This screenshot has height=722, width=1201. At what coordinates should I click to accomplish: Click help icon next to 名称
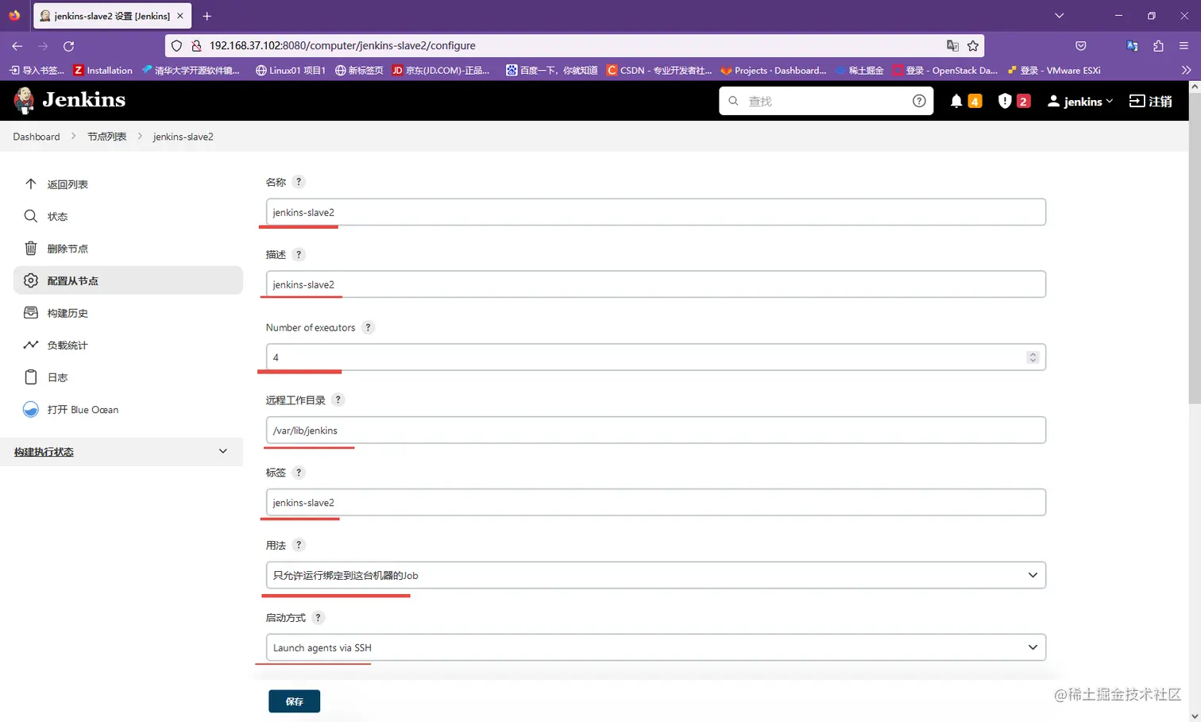point(299,182)
